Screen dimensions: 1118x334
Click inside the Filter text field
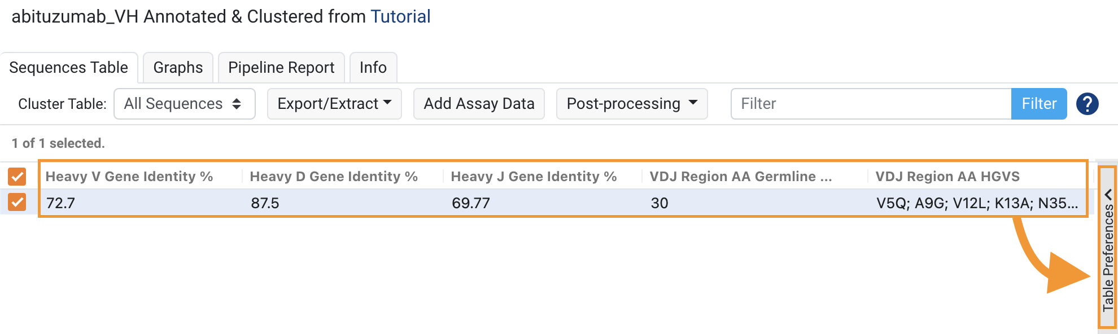coord(870,104)
